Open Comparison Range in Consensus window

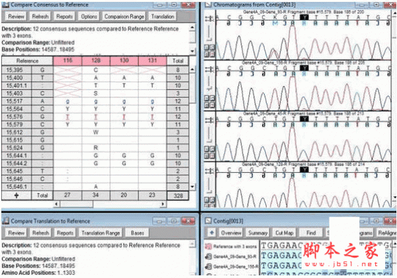pyautogui.click(x=123, y=17)
